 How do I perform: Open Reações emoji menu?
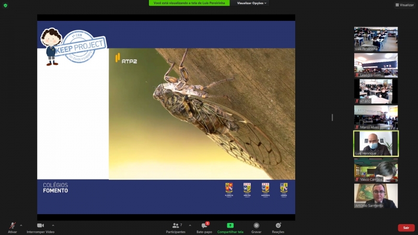click(278, 228)
